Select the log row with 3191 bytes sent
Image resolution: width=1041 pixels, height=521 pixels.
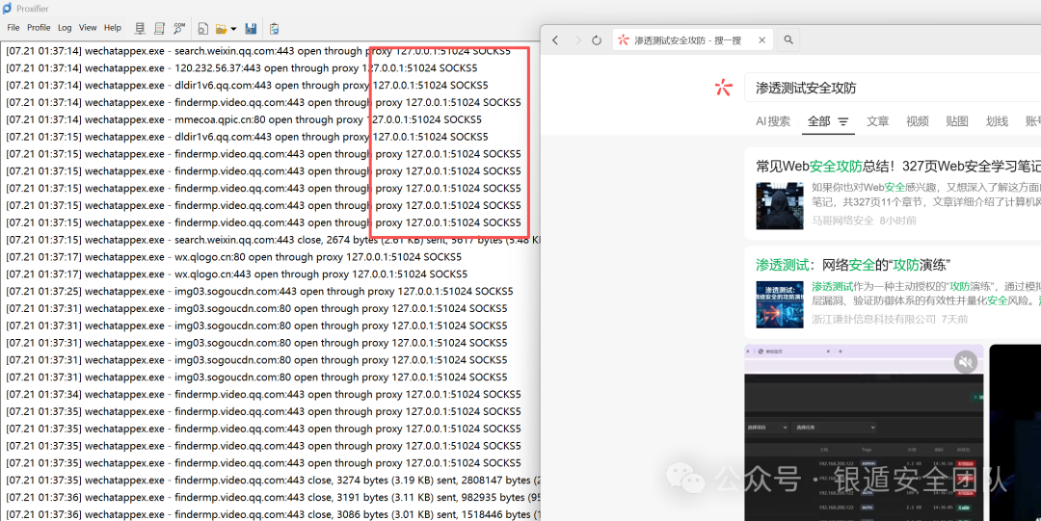click(271, 497)
